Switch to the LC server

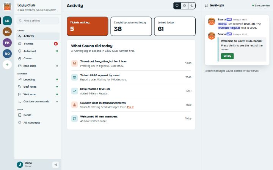[x=7, y=21]
